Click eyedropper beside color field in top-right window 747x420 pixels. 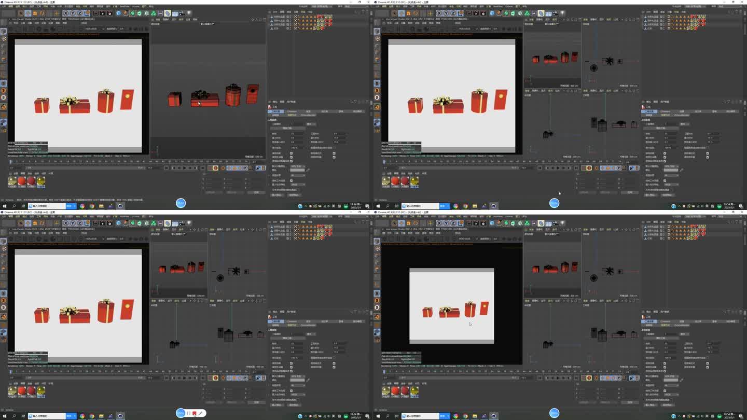coord(682,170)
